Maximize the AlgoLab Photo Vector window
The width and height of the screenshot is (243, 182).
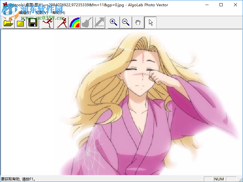[x=221, y=5]
